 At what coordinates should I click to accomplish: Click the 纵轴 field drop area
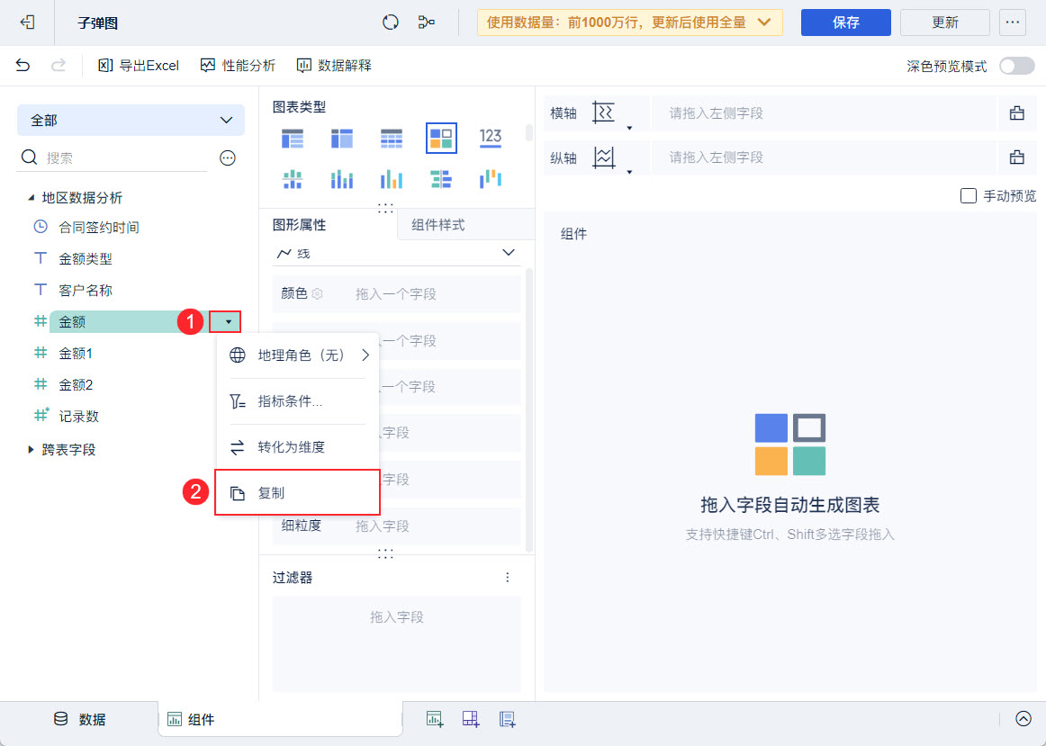click(824, 157)
